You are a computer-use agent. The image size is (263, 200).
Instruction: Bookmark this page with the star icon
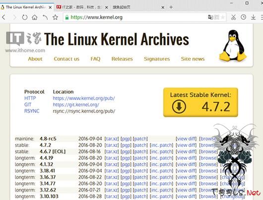56,17
